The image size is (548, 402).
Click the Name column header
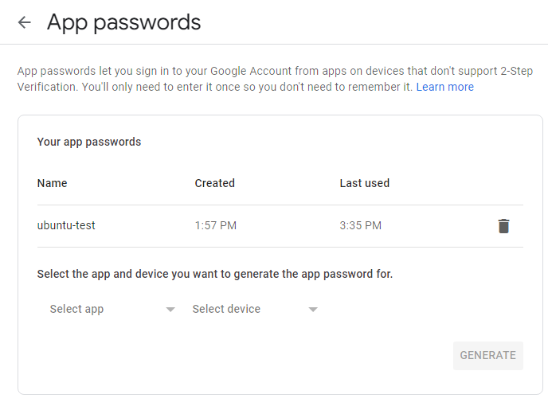[52, 183]
